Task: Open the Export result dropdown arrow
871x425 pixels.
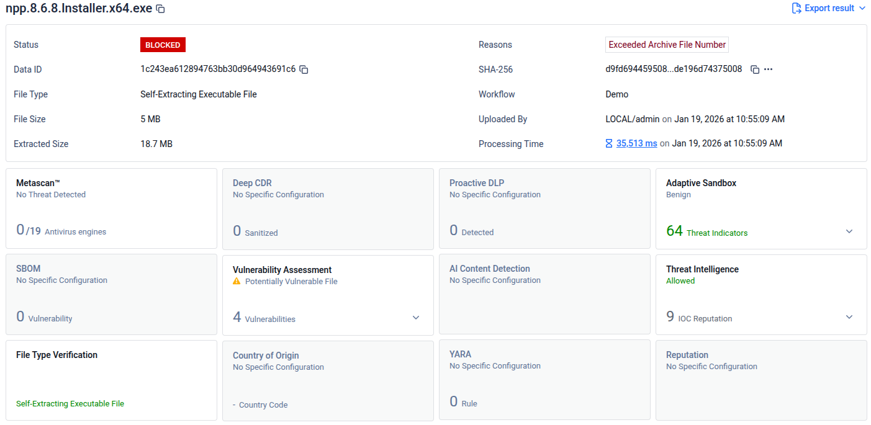Action: (862, 8)
